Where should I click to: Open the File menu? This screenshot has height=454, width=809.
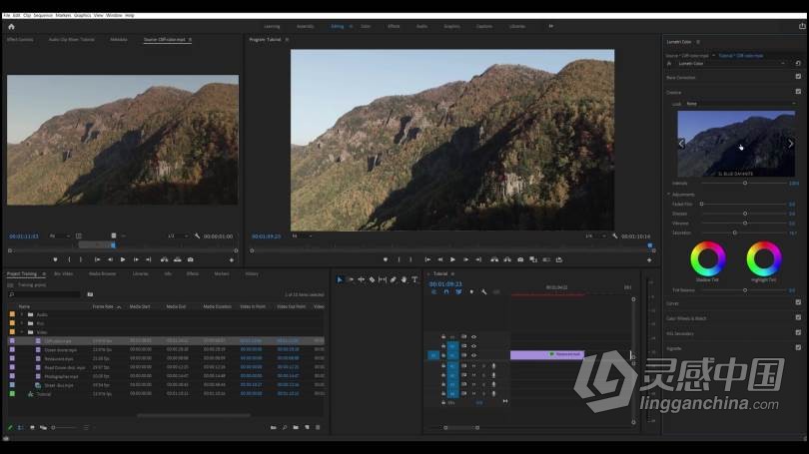(7, 15)
